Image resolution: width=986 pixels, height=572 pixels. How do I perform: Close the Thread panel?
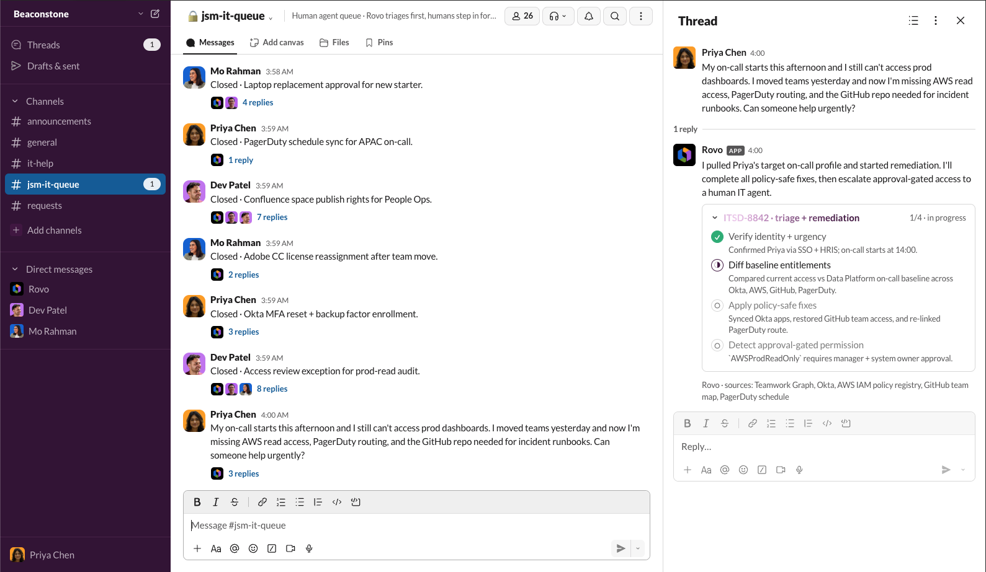click(x=961, y=20)
